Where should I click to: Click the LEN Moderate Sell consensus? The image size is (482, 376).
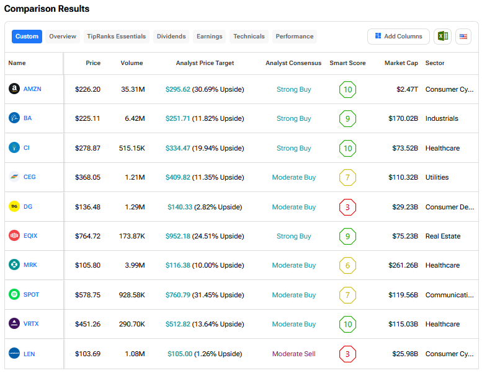pos(293,354)
